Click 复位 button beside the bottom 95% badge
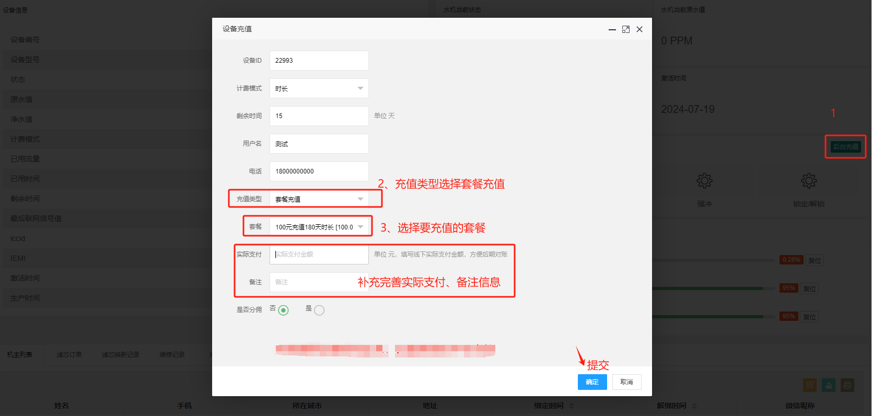This screenshot has width=872, height=416. [810, 317]
